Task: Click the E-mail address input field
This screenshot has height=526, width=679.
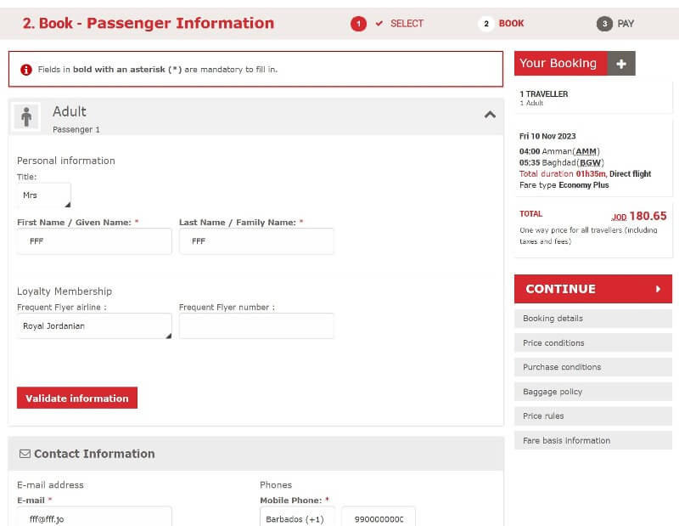Action: click(x=94, y=517)
